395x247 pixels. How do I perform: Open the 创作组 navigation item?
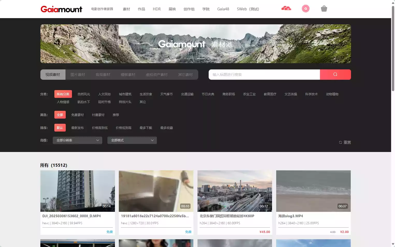pos(189,9)
